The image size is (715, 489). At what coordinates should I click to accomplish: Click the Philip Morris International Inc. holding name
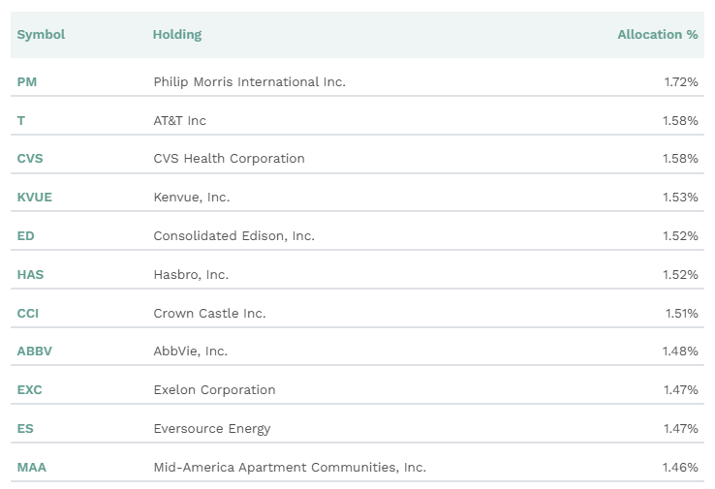[249, 81]
